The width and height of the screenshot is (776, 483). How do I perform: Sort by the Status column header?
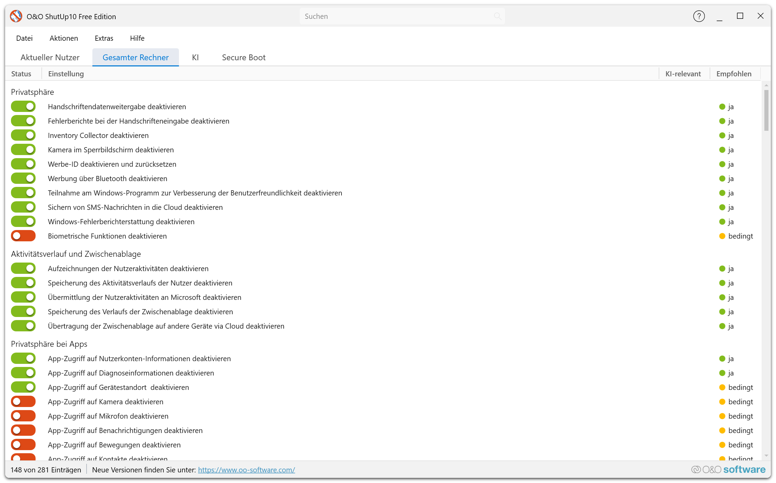21,74
